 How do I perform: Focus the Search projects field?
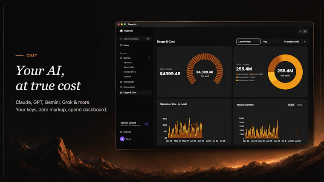[135, 39]
